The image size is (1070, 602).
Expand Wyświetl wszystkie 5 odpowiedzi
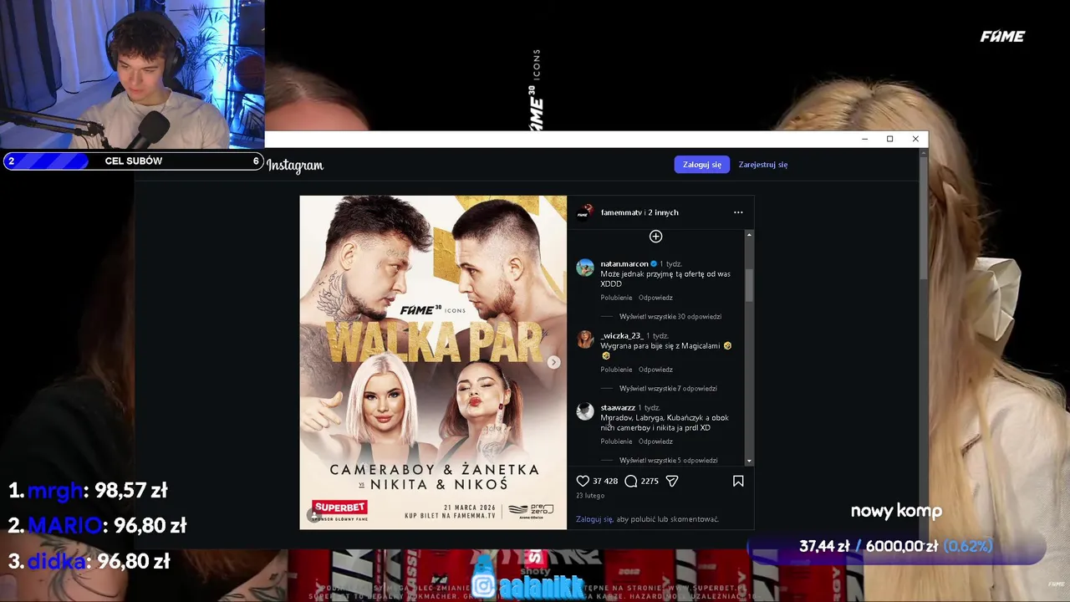(x=668, y=461)
